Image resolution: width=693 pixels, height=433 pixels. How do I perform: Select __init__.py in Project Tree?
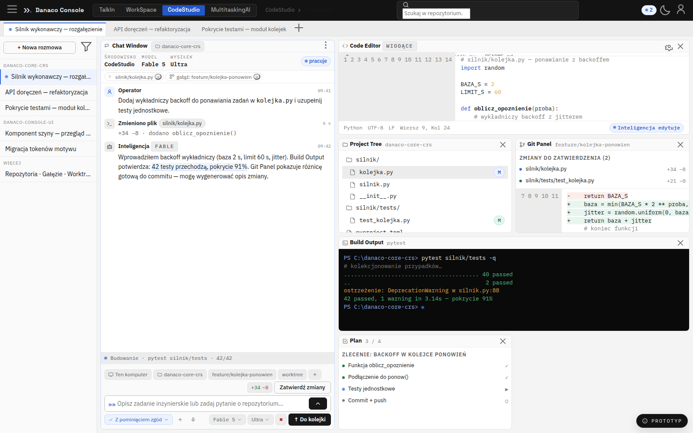pos(425,196)
